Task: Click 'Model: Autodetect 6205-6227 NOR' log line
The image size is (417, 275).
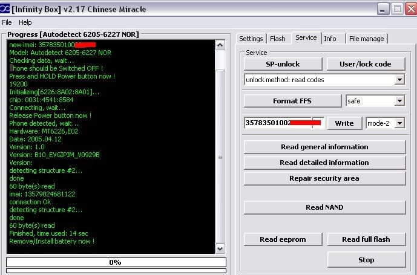Action: click(x=61, y=53)
